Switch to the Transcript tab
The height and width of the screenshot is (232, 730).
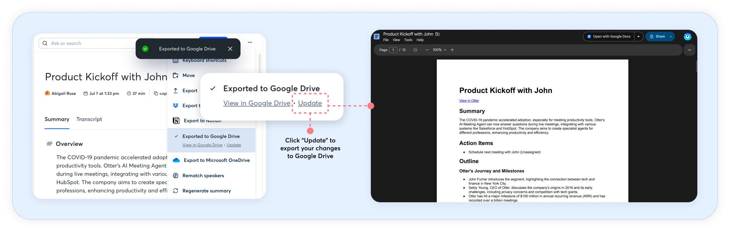89,119
